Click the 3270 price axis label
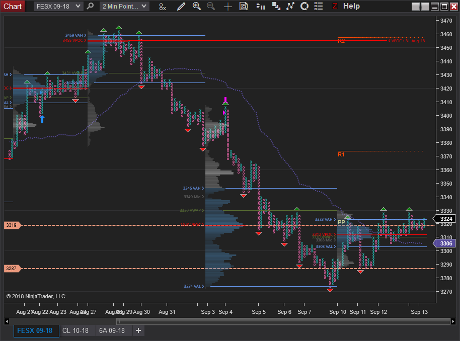460x341 pixels. (x=446, y=292)
